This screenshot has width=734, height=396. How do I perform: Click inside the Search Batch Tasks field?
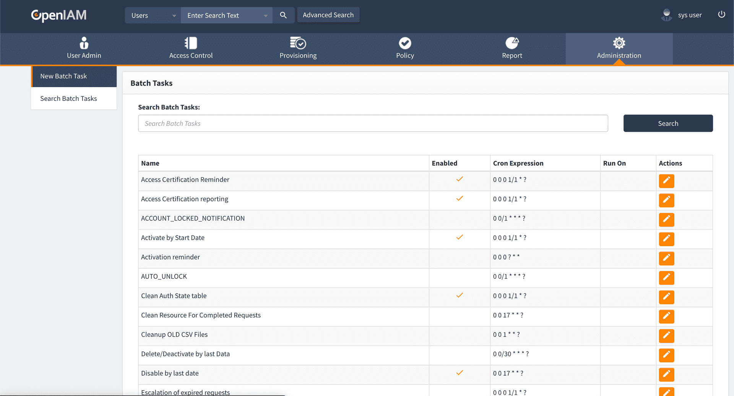(373, 123)
